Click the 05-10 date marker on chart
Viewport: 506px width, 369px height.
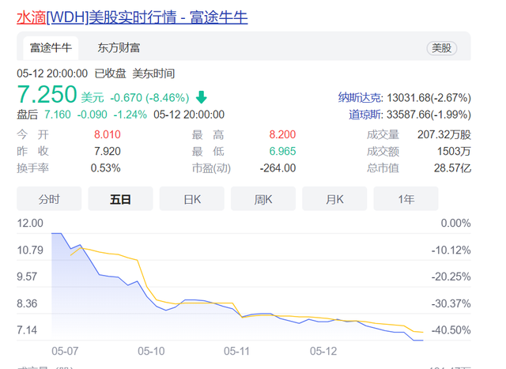click(151, 351)
